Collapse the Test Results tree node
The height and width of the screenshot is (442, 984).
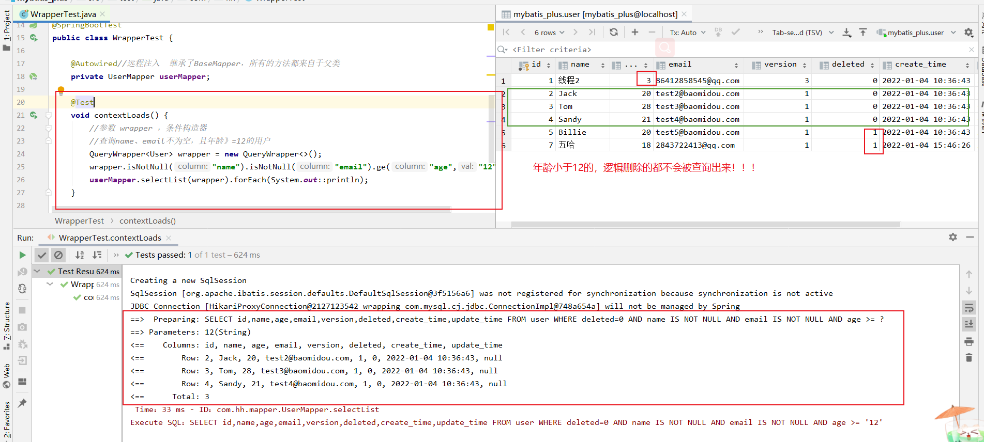pos(37,271)
